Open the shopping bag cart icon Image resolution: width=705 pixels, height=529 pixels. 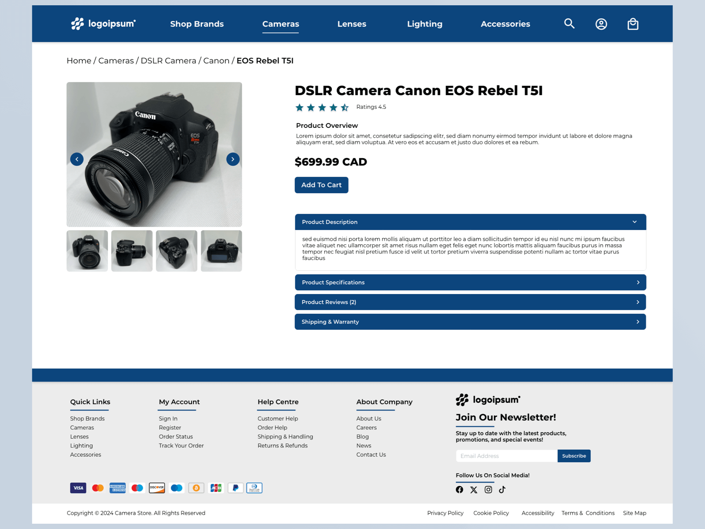click(633, 24)
